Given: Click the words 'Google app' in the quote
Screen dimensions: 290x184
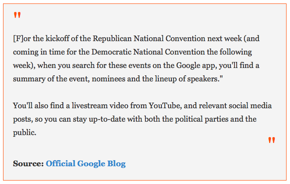Looking at the screenshot, I should tap(196, 65).
